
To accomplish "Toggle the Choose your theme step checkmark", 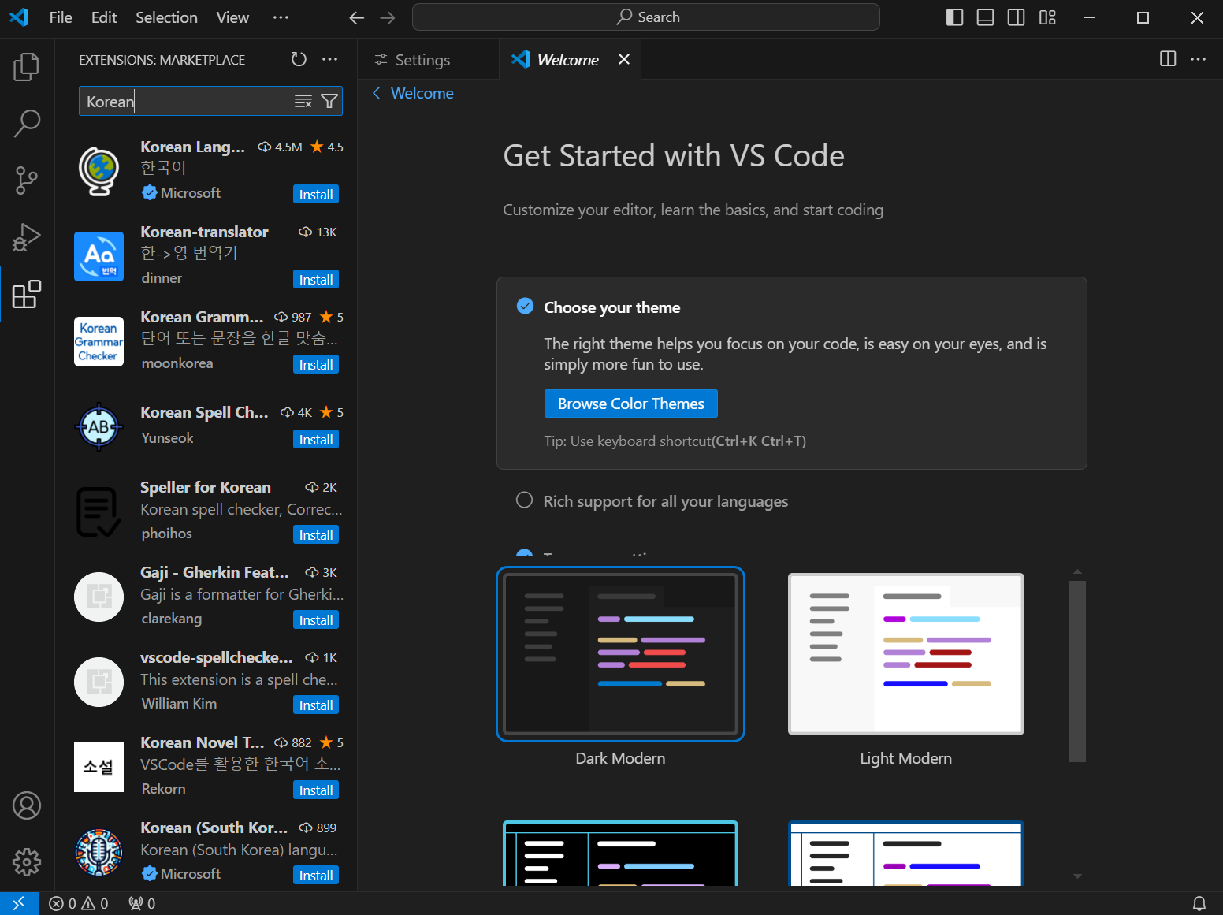I will 525,306.
